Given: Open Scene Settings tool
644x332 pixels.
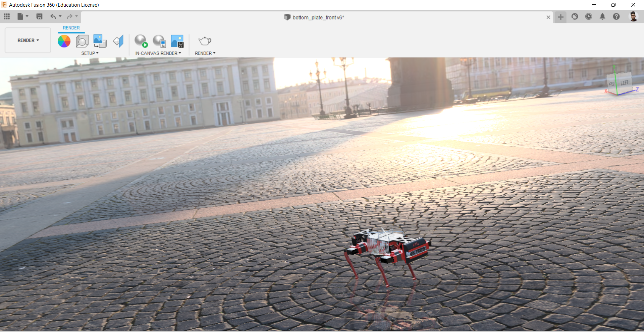Looking at the screenshot, I should coord(82,41).
